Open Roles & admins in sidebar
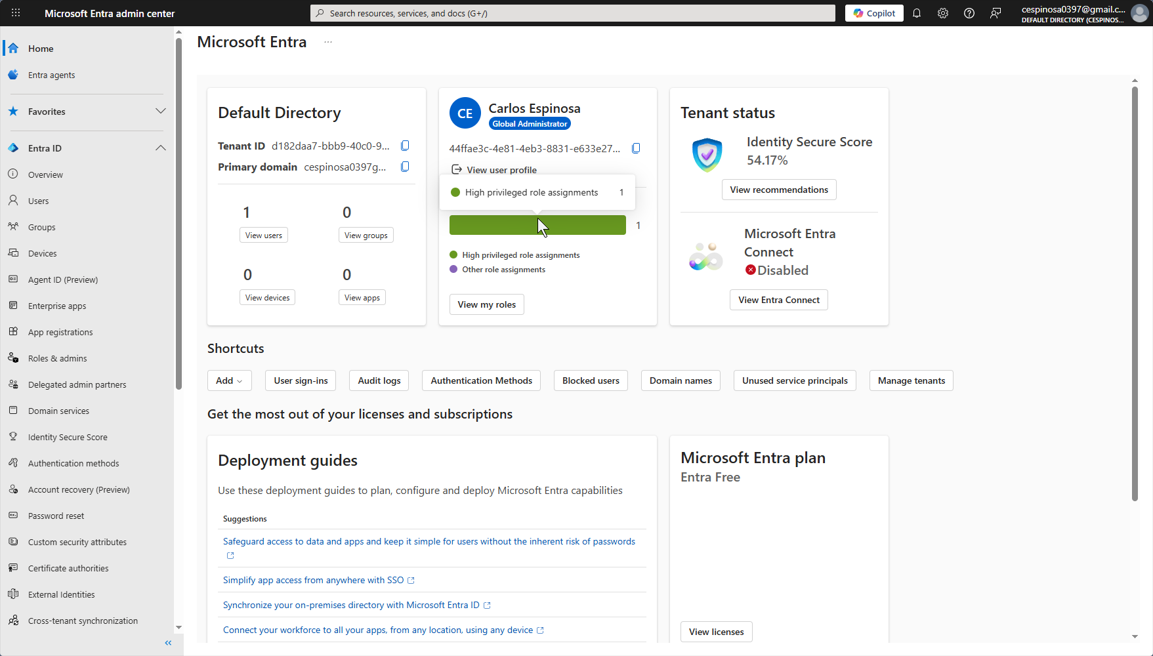Viewport: 1153px width, 656px height. [57, 358]
